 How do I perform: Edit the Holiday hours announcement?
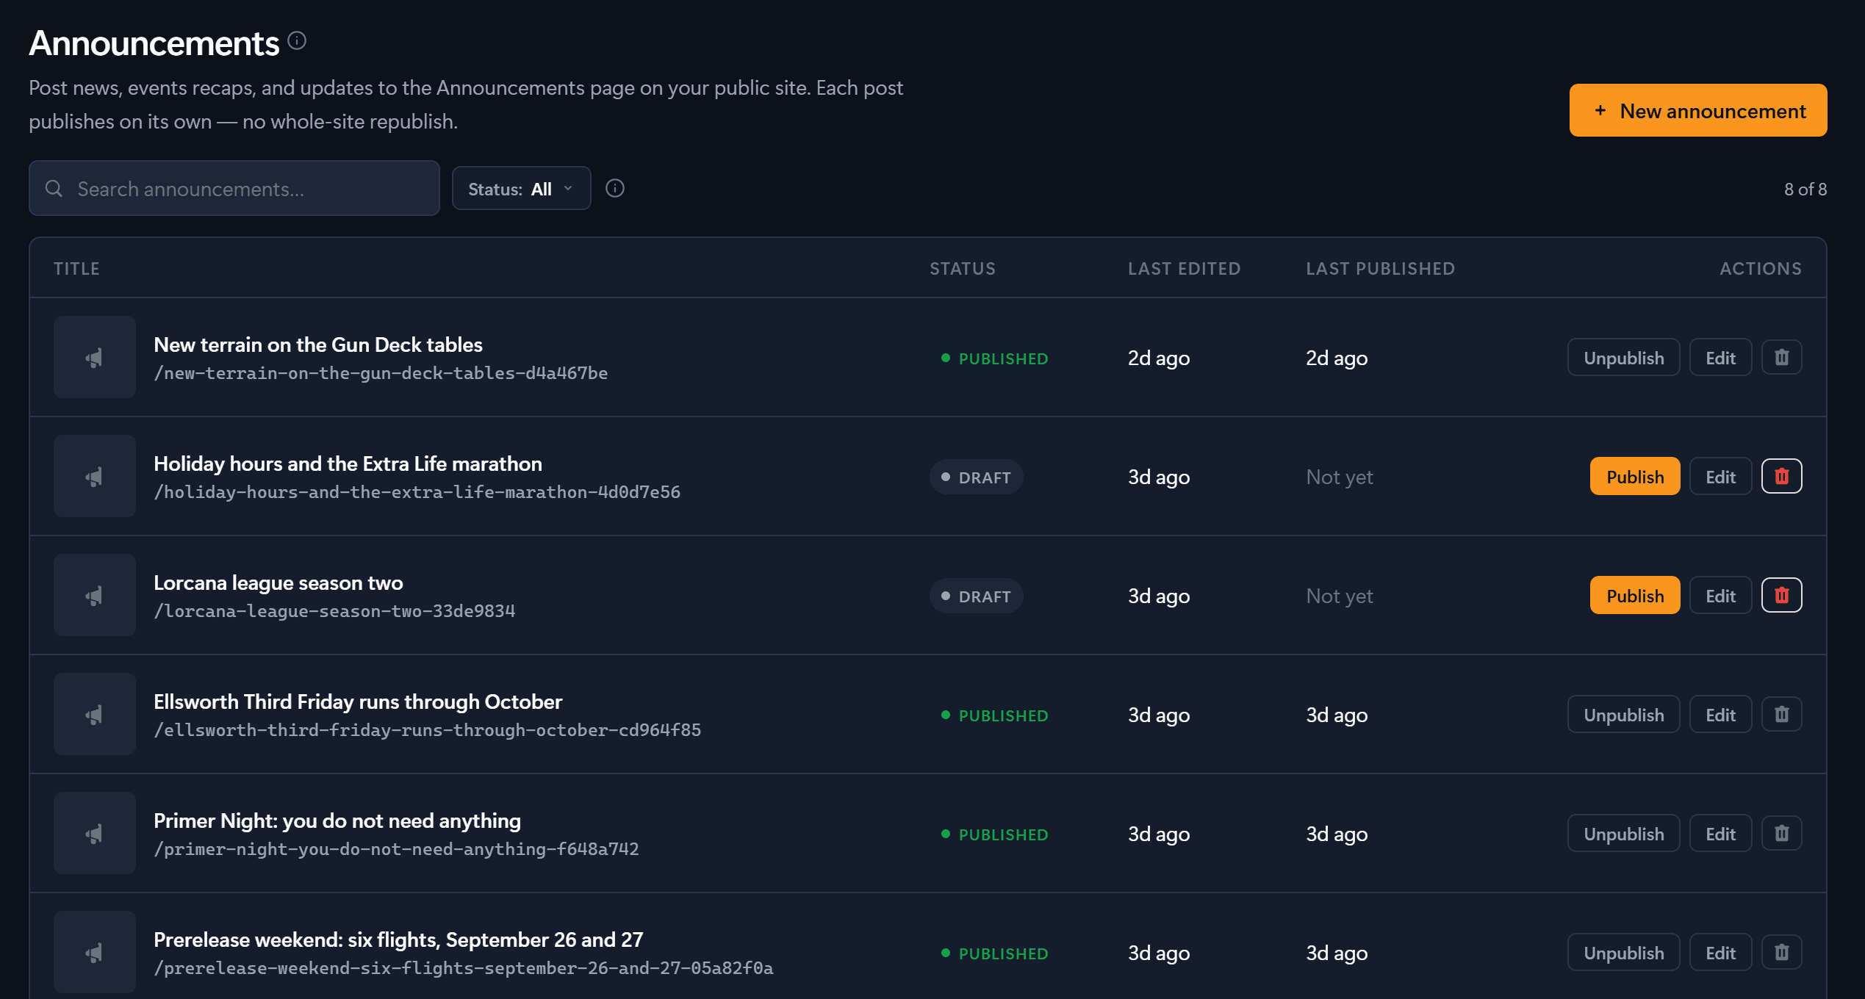coord(1720,477)
